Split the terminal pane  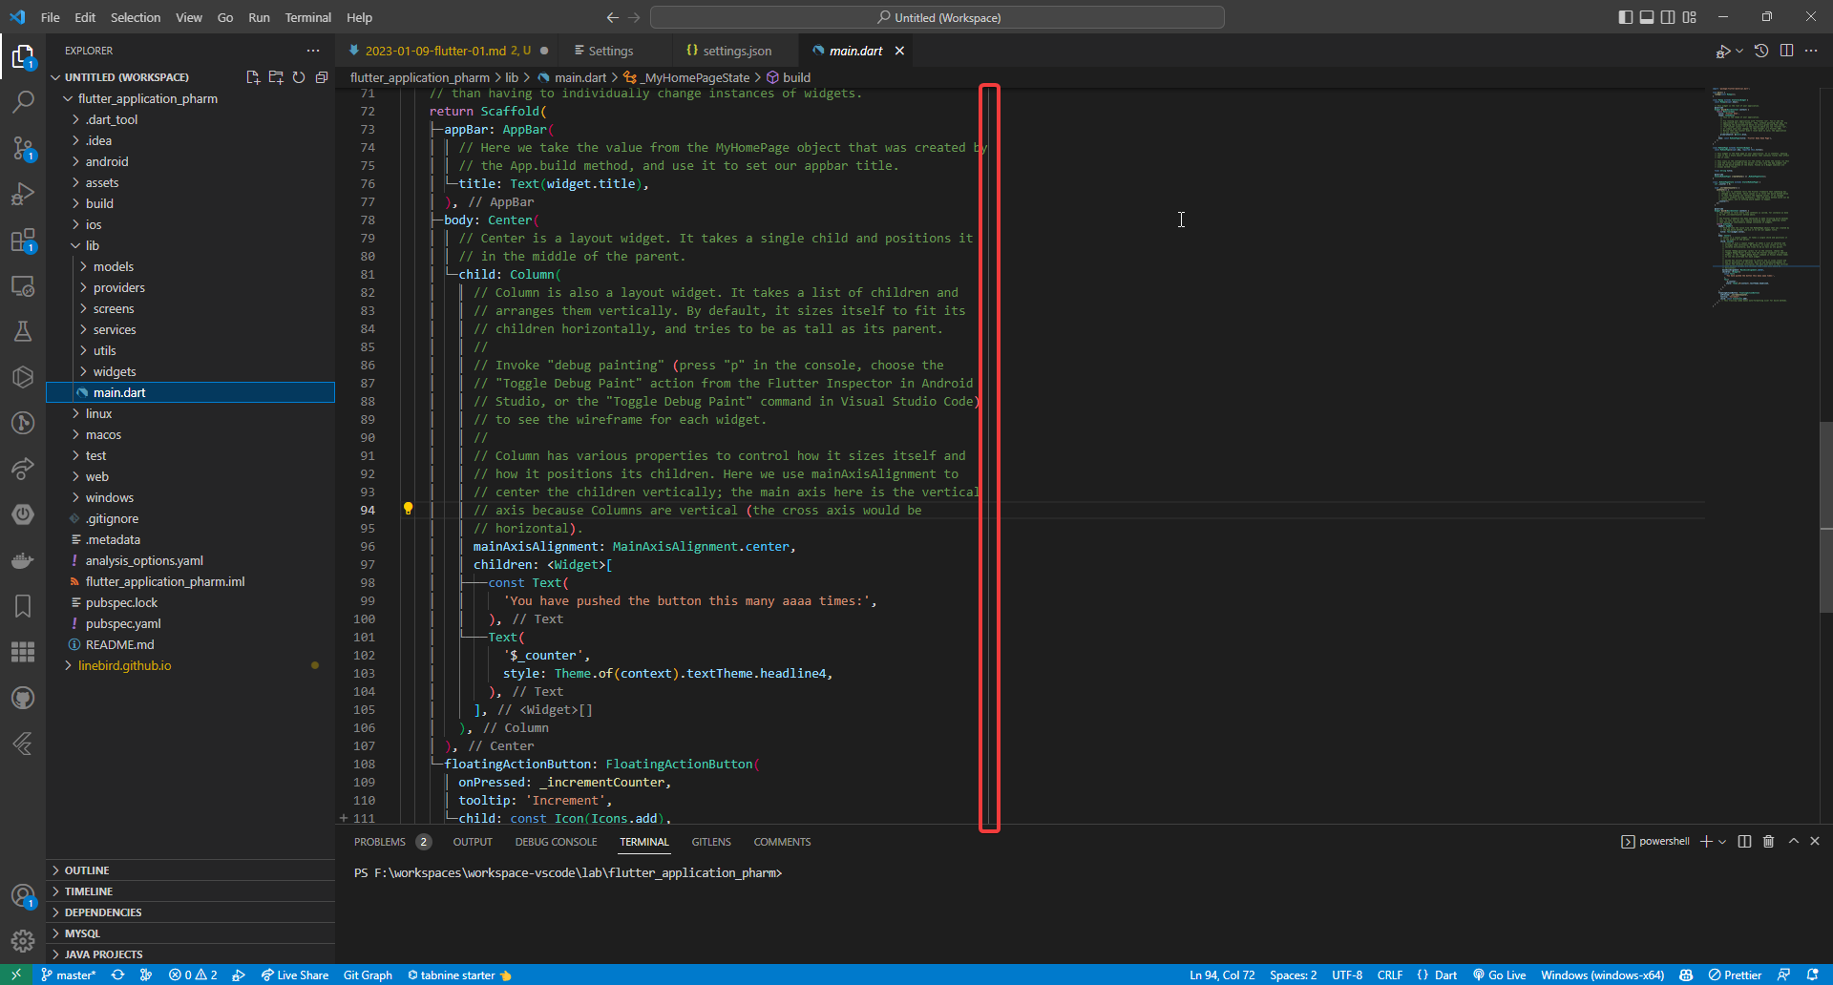pyautogui.click(x=1744, y=841)
